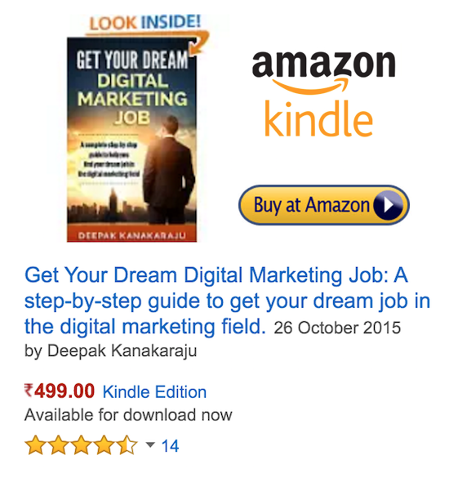Click the orange Look Inside arrow
The image size is (449, 482).
[199, 43]
